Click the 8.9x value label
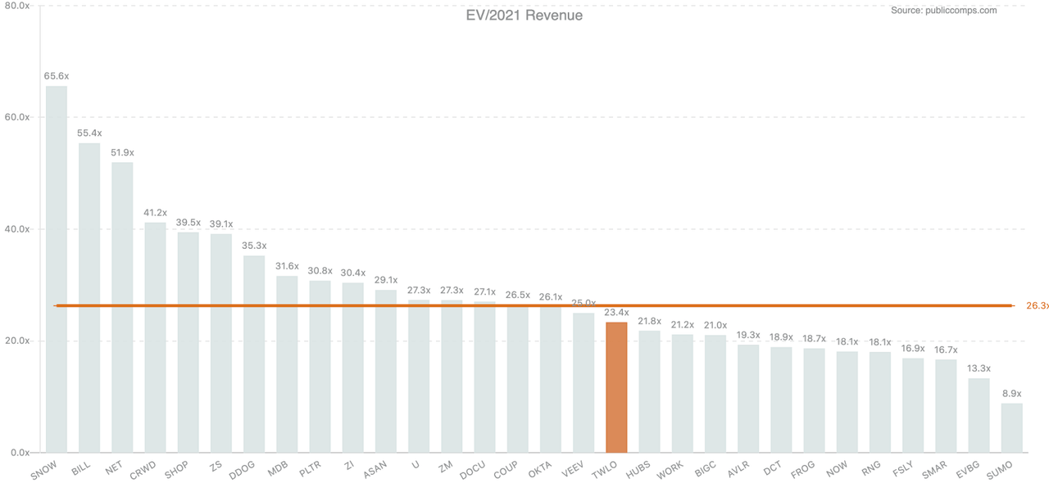The image size is (1049, 483). click(x=1011, y=393)
